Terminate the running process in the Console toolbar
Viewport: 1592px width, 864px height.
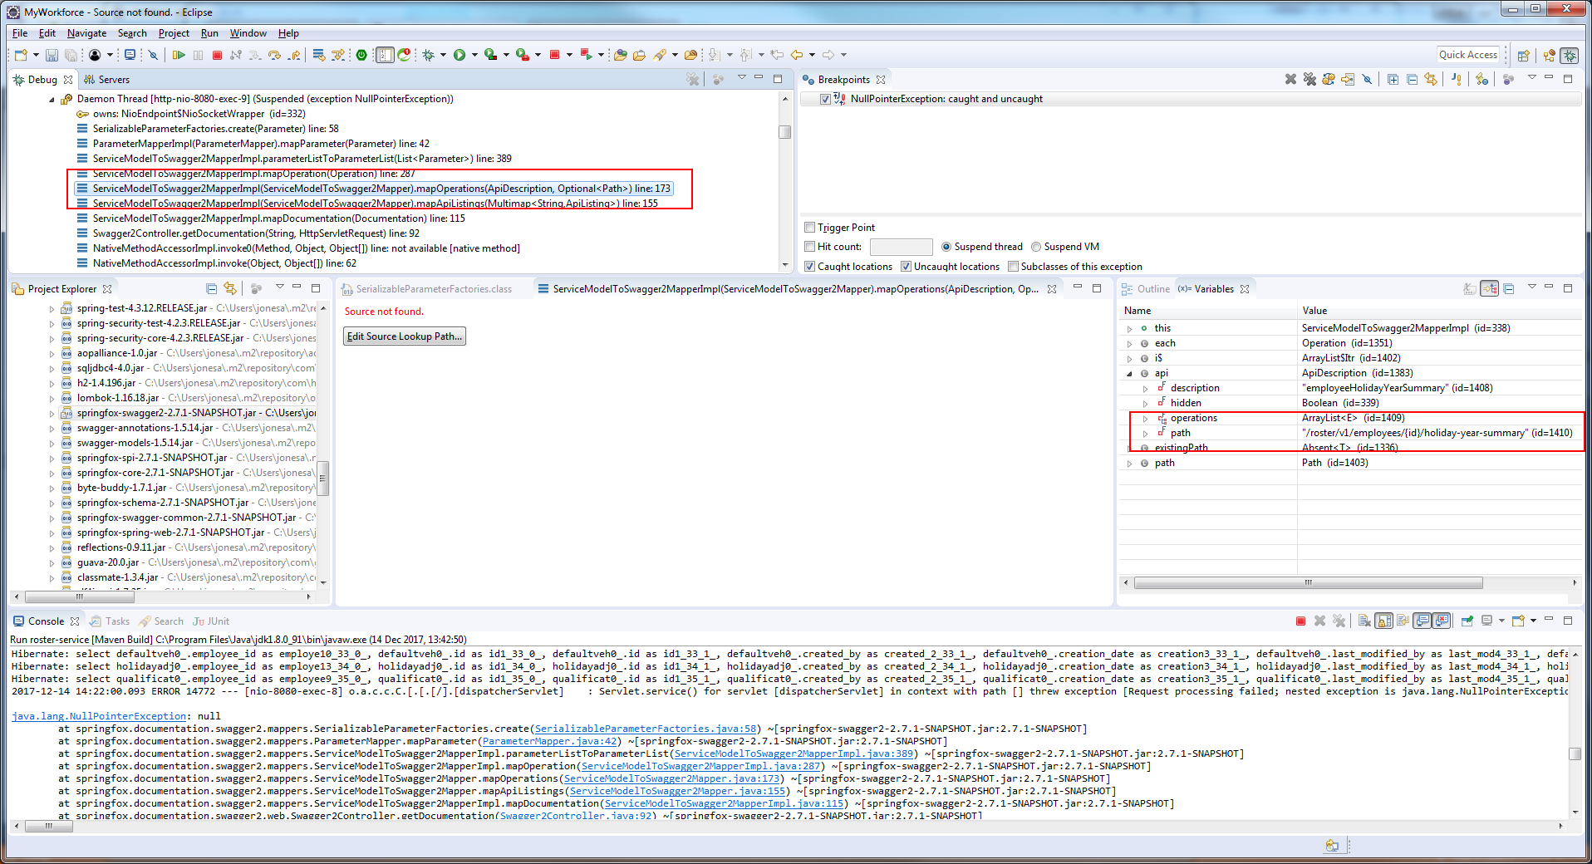pos(1300,621)
